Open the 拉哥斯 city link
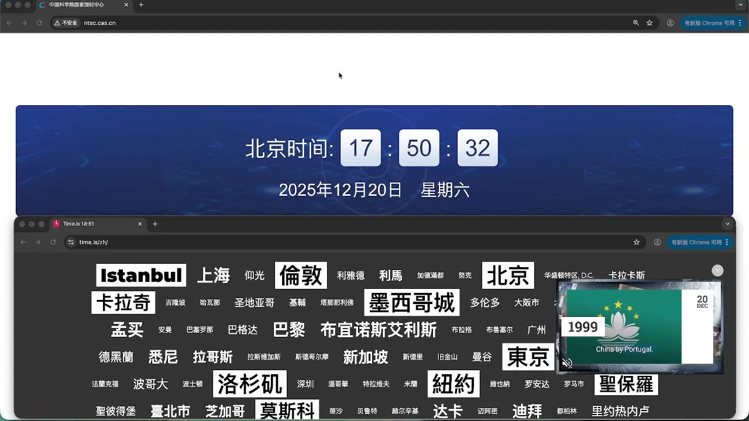Viewport: 749px width, 421px height. point(213,357)
